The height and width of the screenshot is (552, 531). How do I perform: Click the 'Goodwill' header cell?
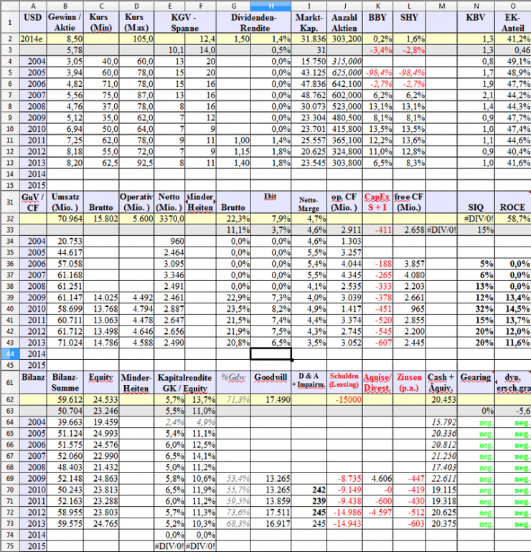pyautogui.click(x=271, y=382)
